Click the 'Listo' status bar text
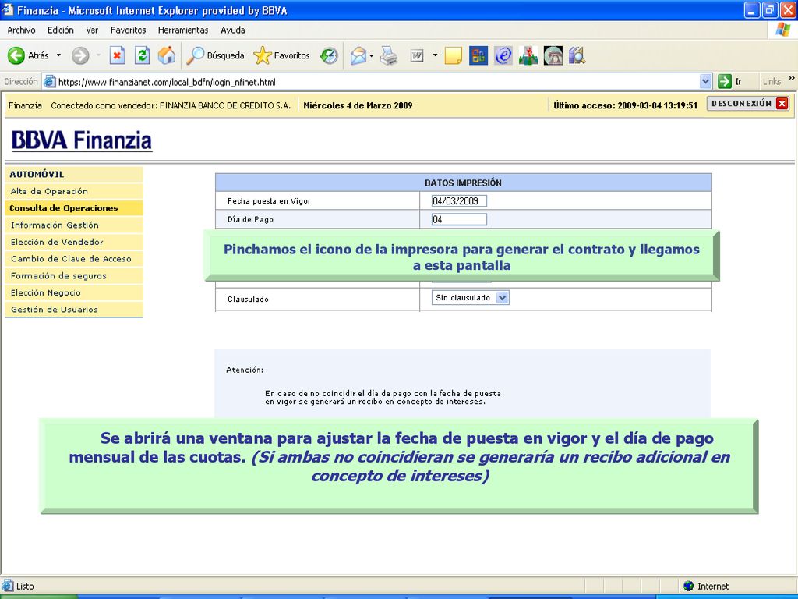Viewport: 798px width, 599px height. pos(25,587)
